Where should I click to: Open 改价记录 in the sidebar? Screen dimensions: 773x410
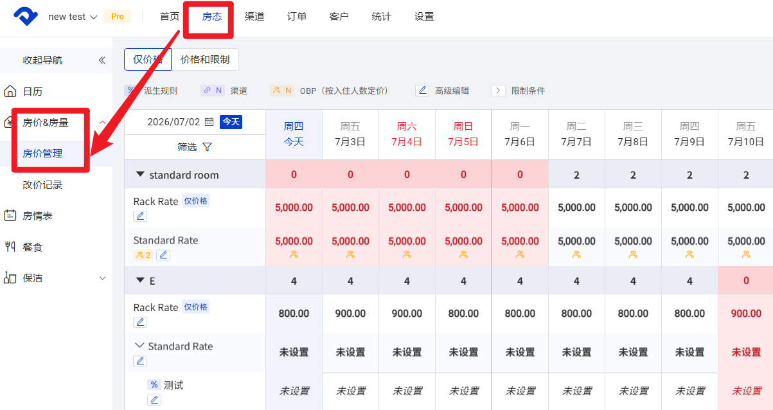pyautogui.click(x=42, y=185)
